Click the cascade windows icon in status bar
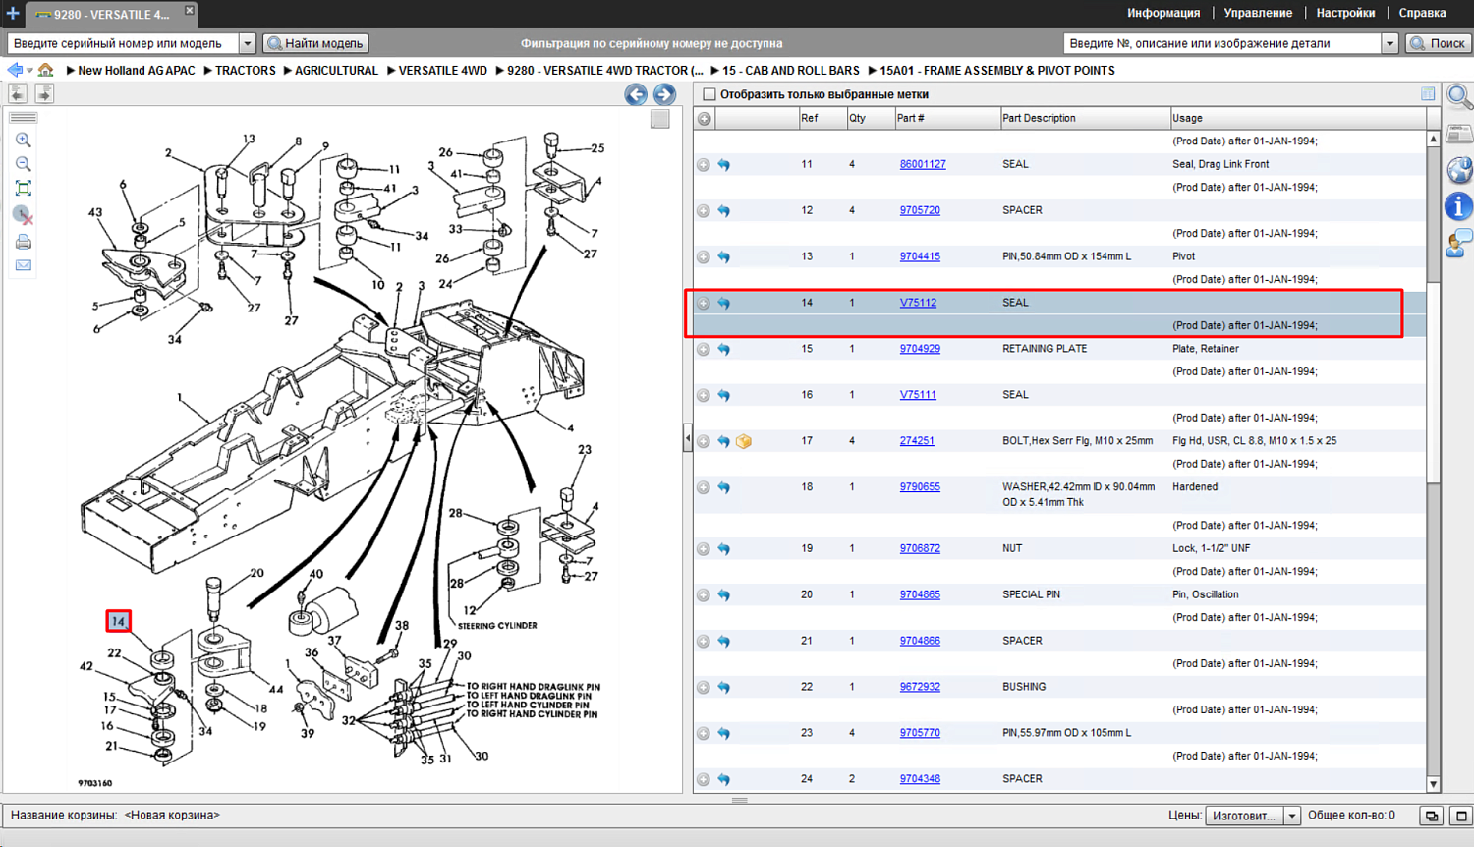This screenshot has height=847, width=1474. click(1432, 816)
